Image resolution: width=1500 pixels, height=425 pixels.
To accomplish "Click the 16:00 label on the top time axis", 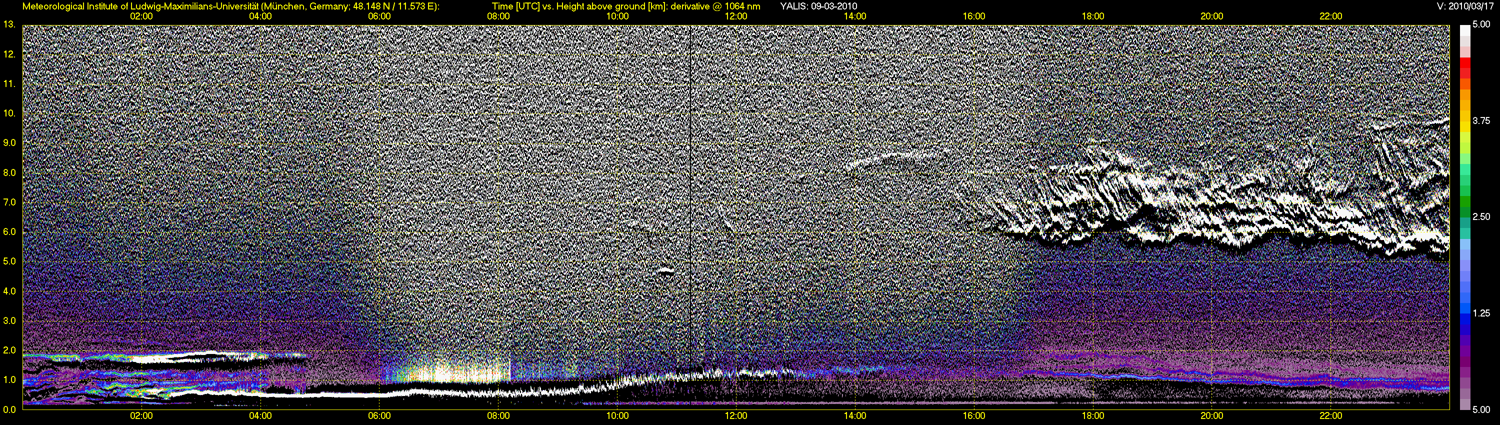I will (x=974, y=16).
